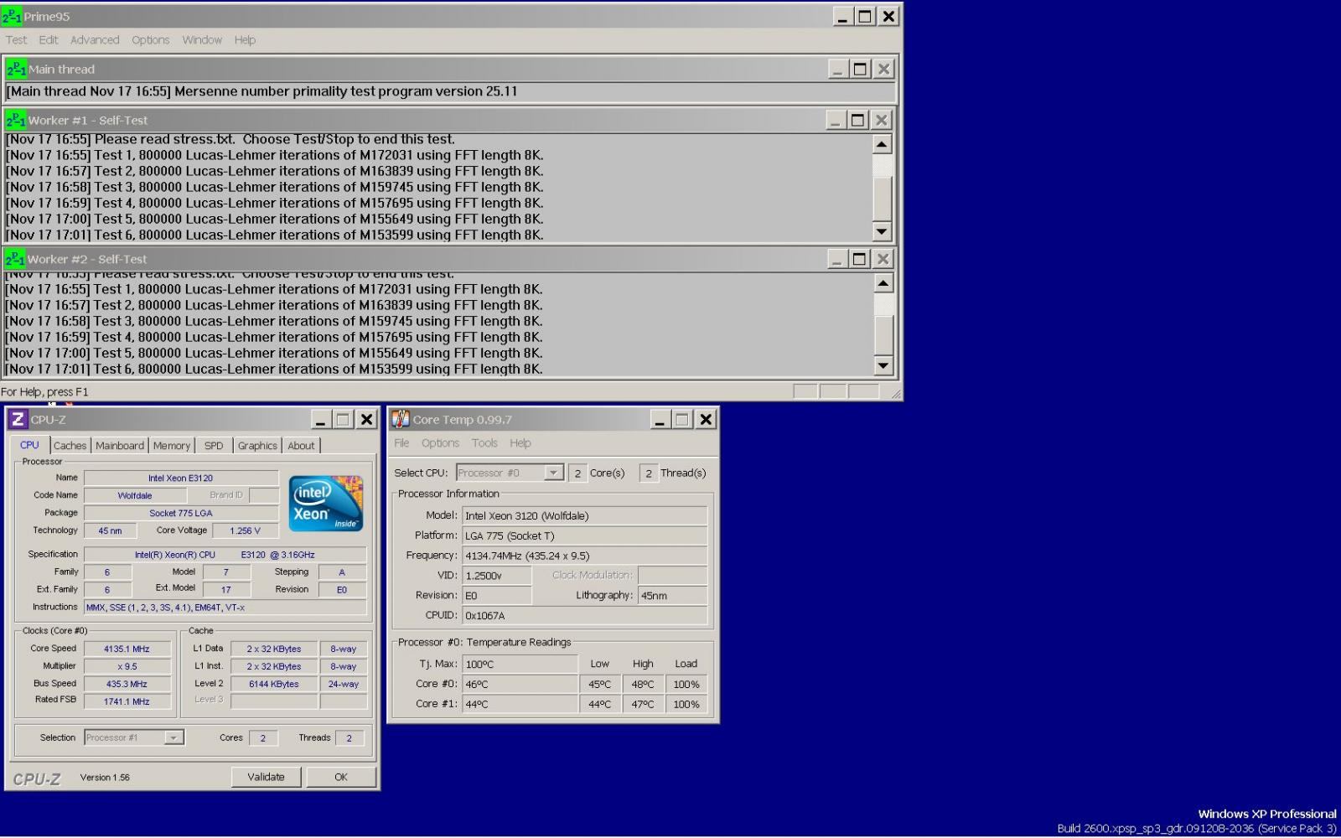Click the Specification field in CPU-Z
Viewport: 1341px width, 838px height.
[225, 555]
